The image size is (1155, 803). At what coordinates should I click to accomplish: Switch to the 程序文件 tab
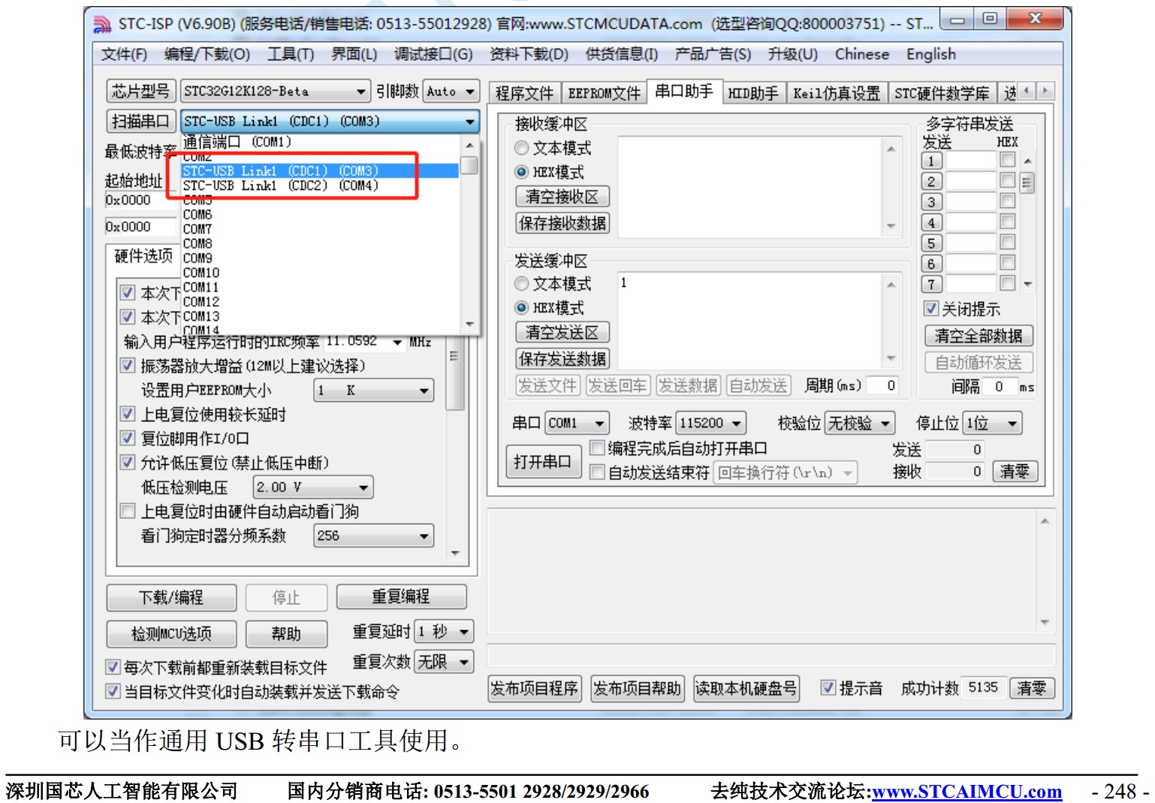[524, 93]
